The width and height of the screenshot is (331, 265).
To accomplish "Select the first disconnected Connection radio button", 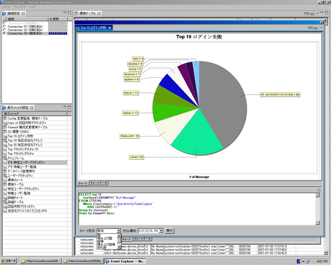I will [4, 23].
